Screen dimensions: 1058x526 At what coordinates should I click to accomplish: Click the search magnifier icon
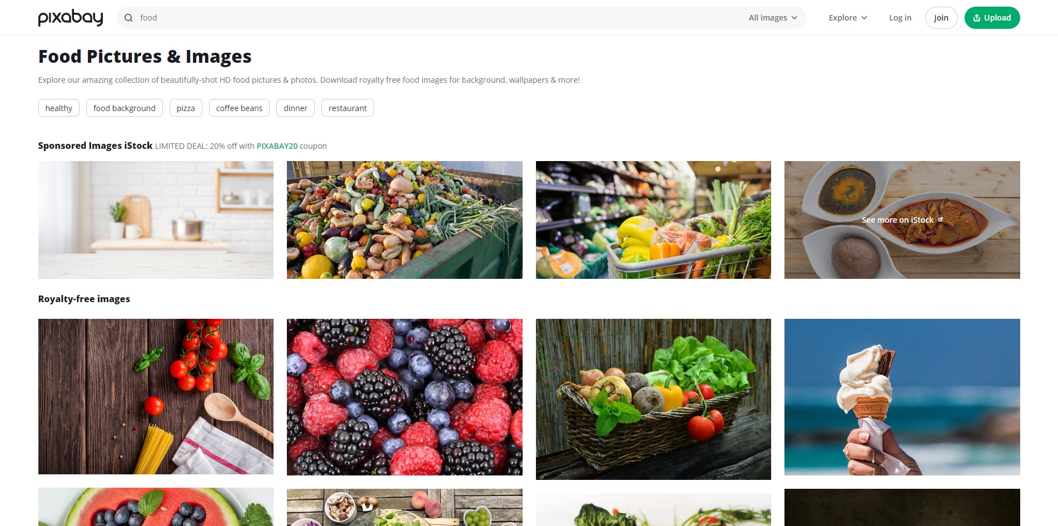(x=128, y=18)
